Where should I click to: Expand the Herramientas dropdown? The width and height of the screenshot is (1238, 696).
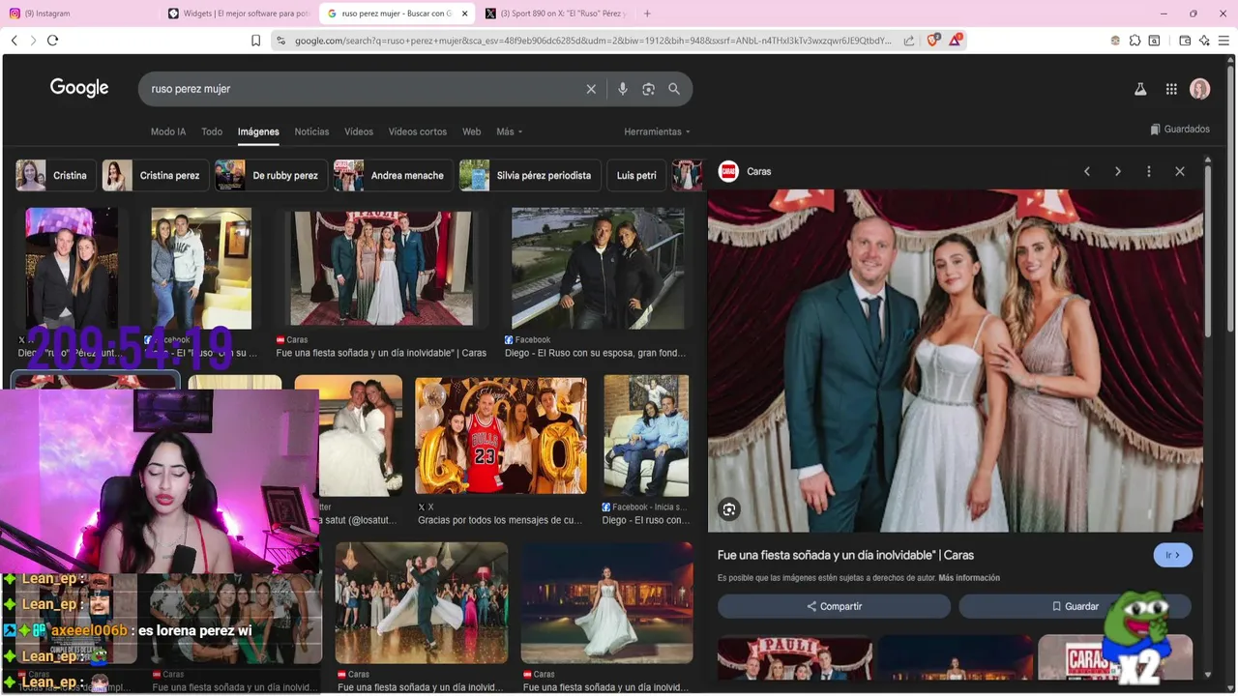[x=657, y=131]
